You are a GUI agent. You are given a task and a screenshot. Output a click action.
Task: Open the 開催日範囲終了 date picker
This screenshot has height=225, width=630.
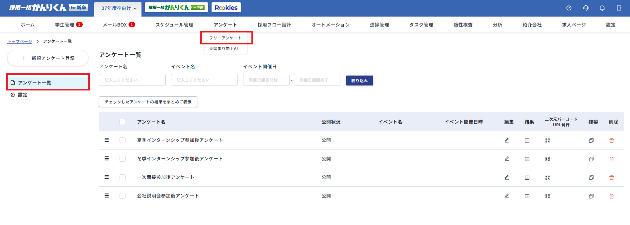tap(317, 80)
